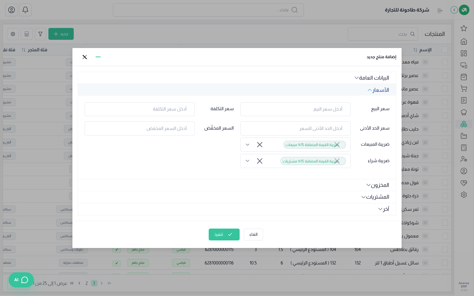
Task: Select checkbox for جبنة شيدر row
Action: tap(445, 156)
